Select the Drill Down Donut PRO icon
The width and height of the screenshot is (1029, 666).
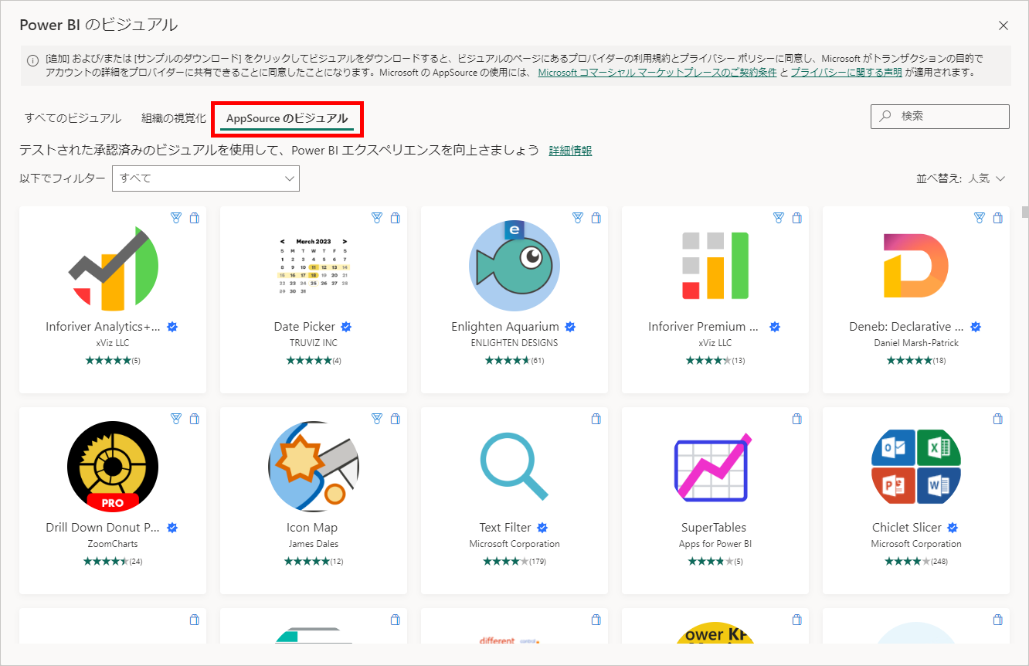[x=113, y=467]
